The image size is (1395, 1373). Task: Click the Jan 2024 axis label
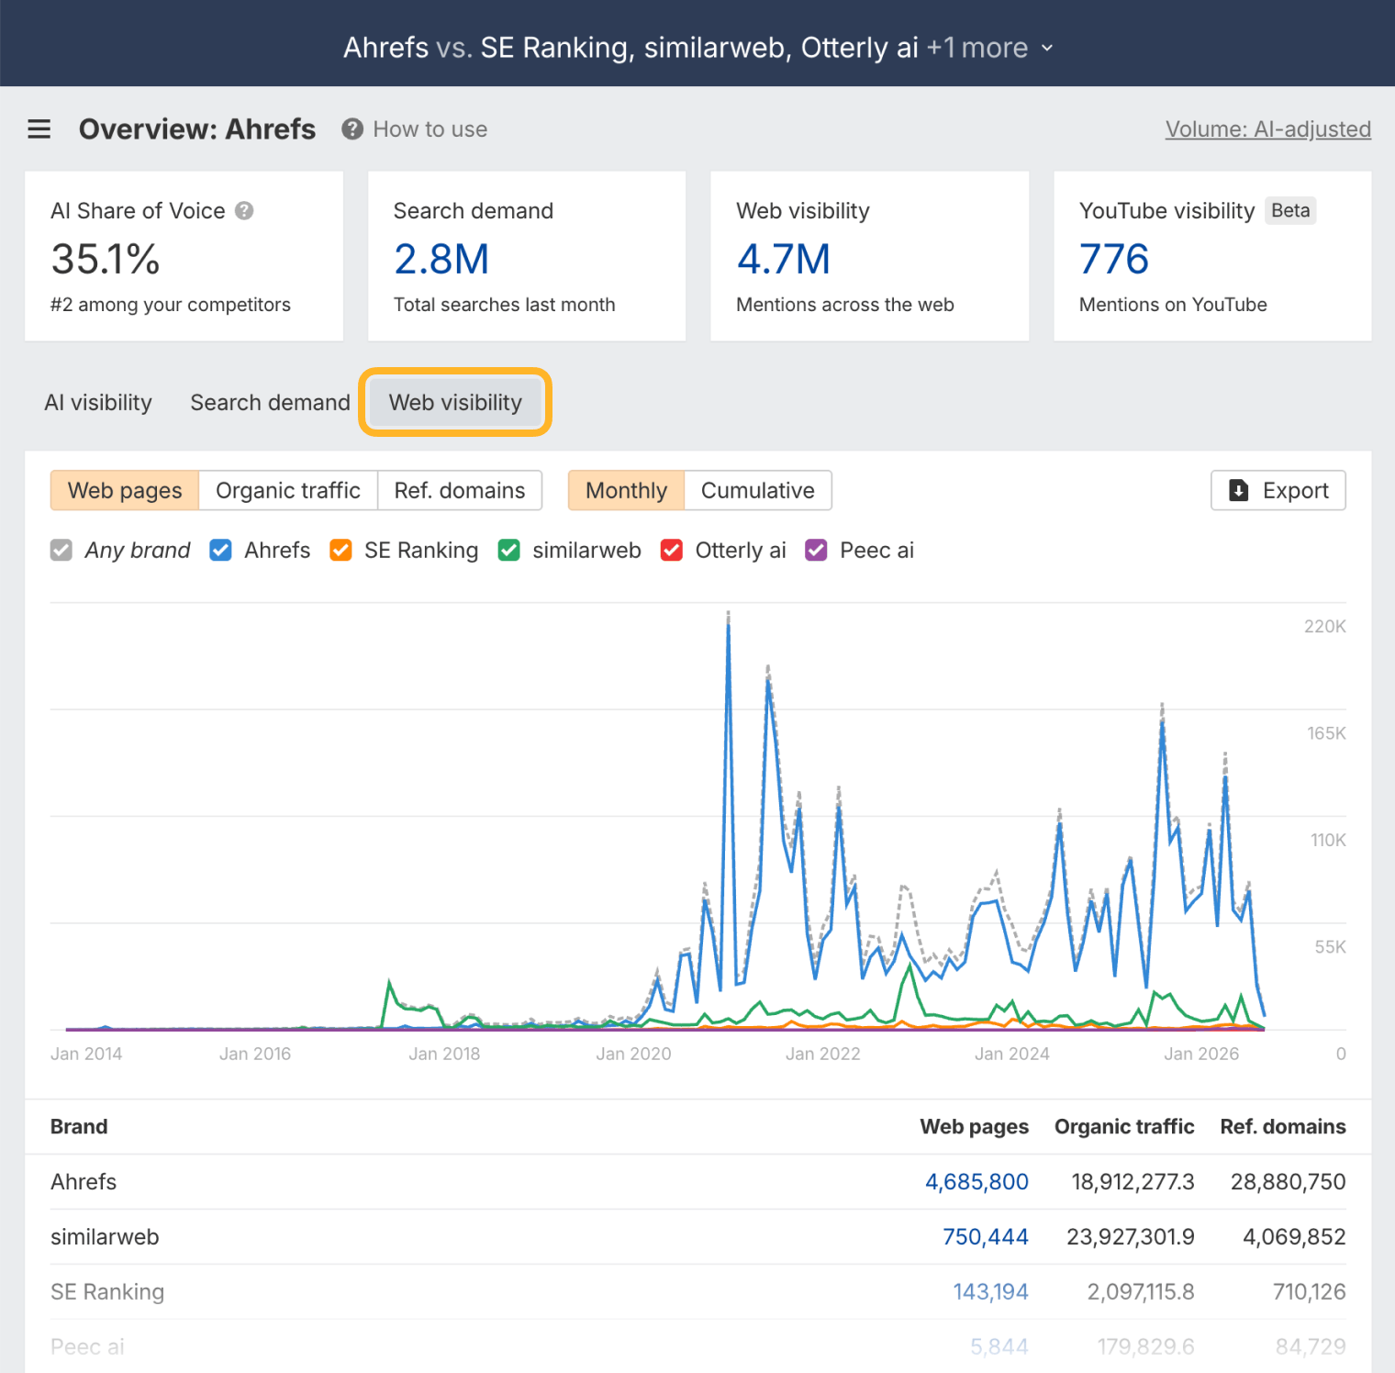[1011, 1054]
